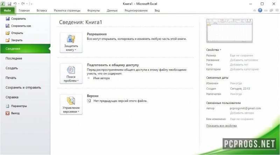Close the Excel window
Viewport: 280px width, 155px height.
pos(274,4)
